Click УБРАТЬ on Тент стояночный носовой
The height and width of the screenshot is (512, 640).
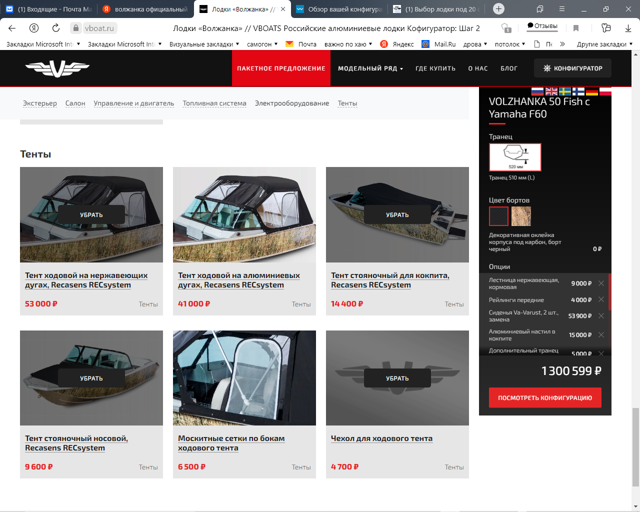91,378
